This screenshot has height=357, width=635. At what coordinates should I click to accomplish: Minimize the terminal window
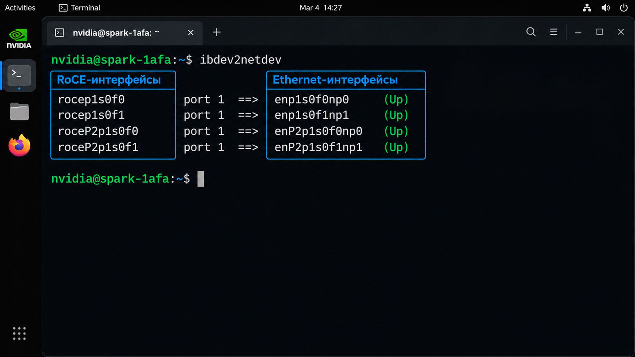pyautogui.click(x=578, y=32)
